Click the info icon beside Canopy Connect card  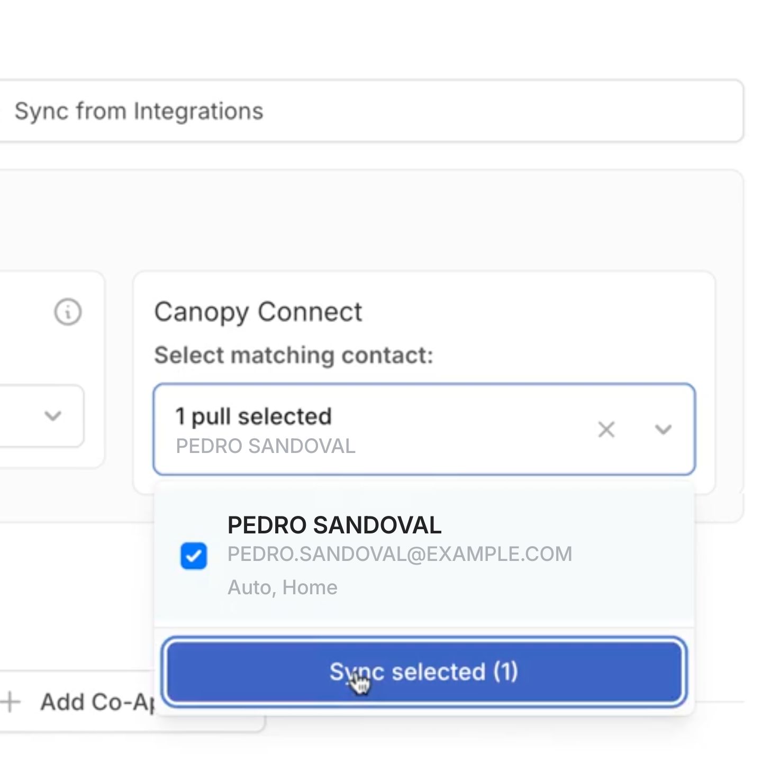click(68, 312)
